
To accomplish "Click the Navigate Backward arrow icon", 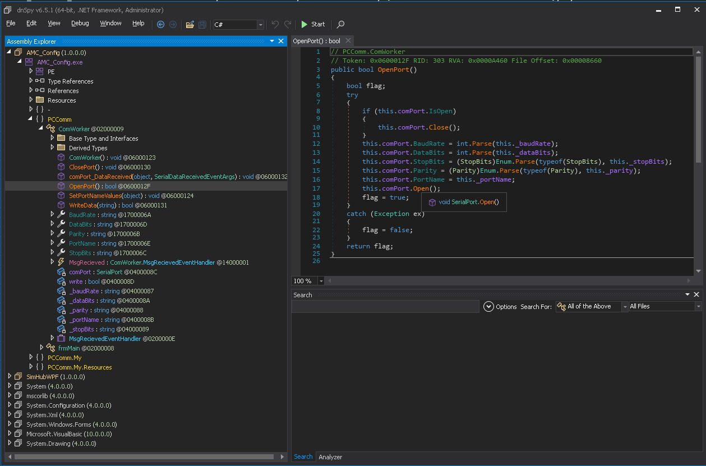I will pos(160,24).
